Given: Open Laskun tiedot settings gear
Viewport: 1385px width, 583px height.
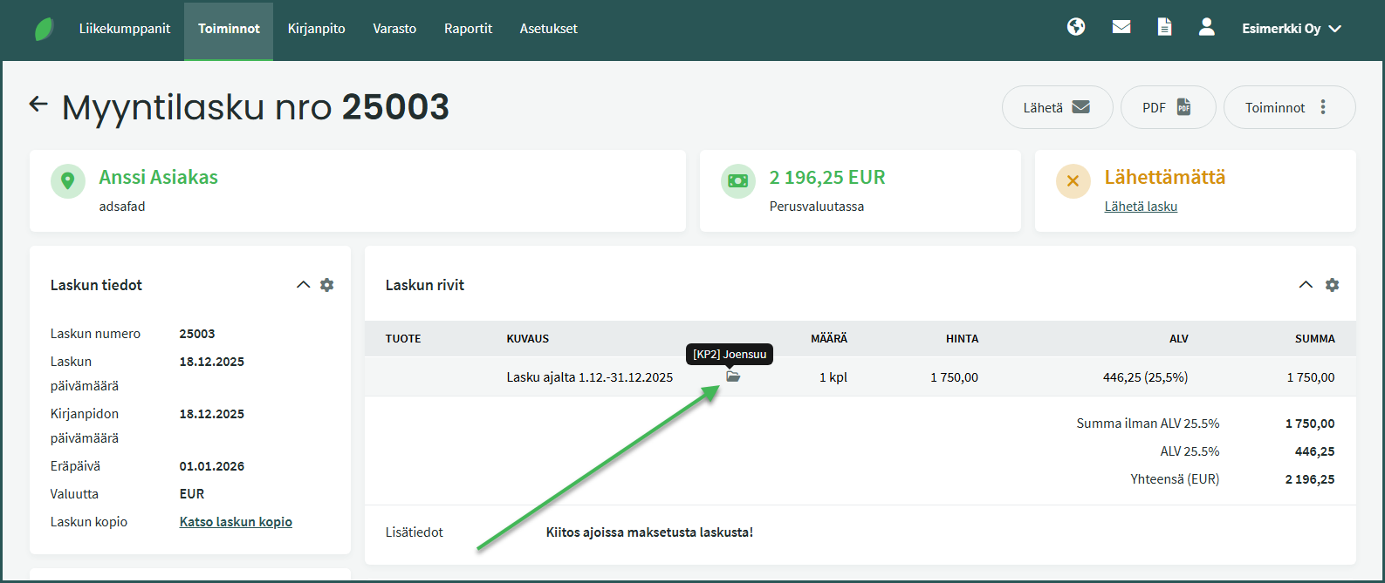Looking at the screenshot, I should pyautogui.click(x=327, y=285).
